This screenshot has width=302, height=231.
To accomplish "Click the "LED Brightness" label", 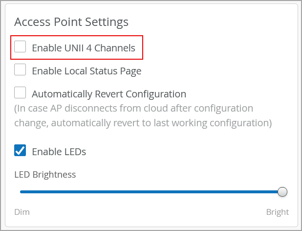I will pyautogui.click(x=45, y=174).
